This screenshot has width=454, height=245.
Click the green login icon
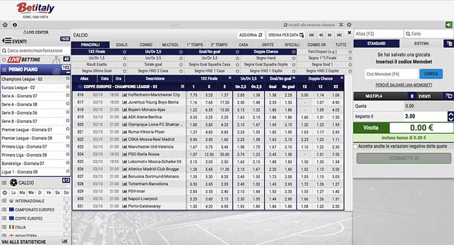click(x=449, y=25)
